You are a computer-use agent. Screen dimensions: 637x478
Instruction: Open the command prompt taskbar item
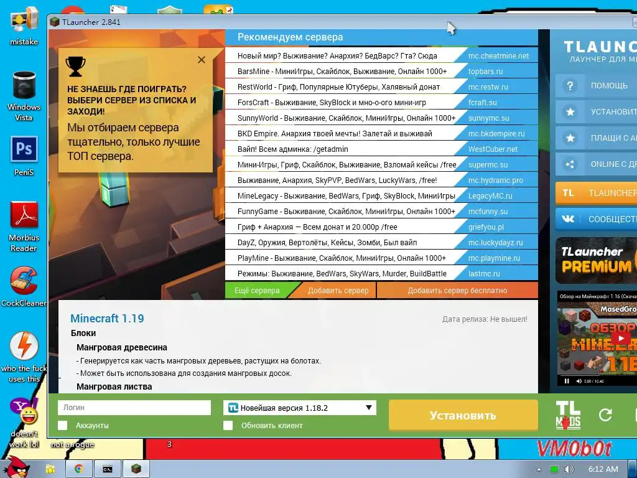[x=107, y=469]
